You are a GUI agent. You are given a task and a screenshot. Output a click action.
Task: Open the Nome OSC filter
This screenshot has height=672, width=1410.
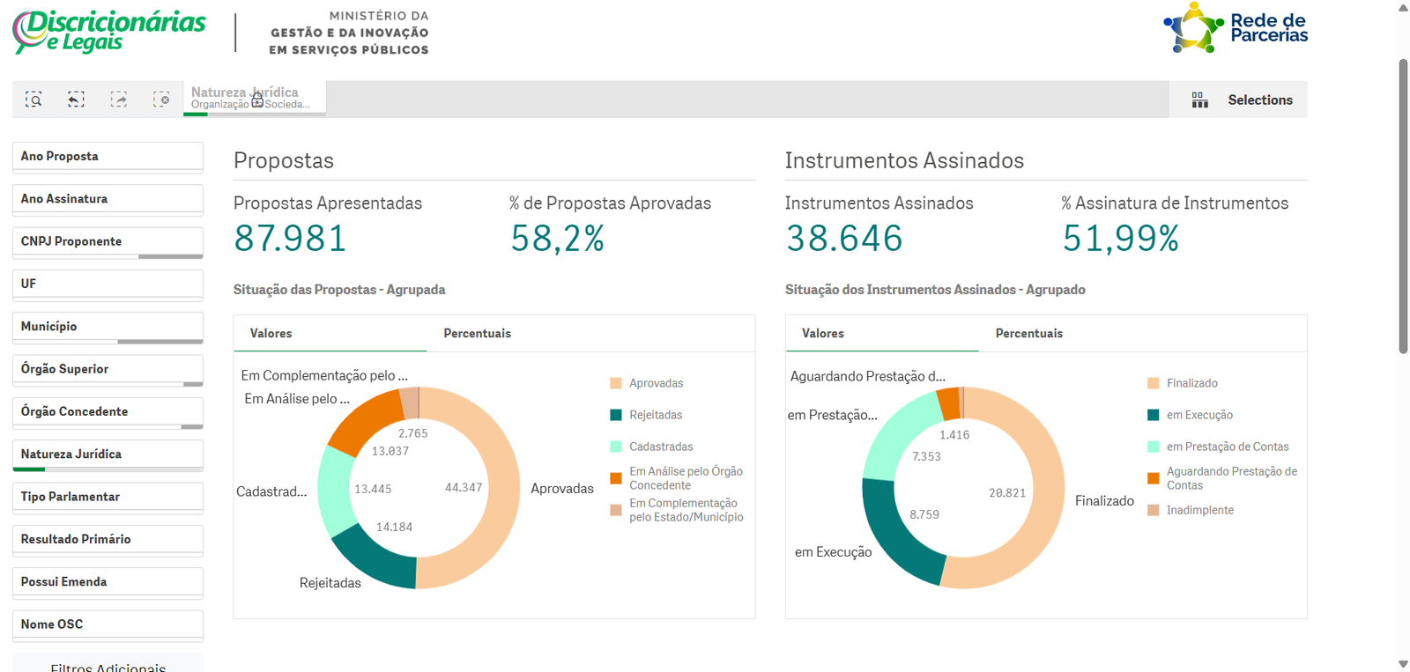[108, 625]
